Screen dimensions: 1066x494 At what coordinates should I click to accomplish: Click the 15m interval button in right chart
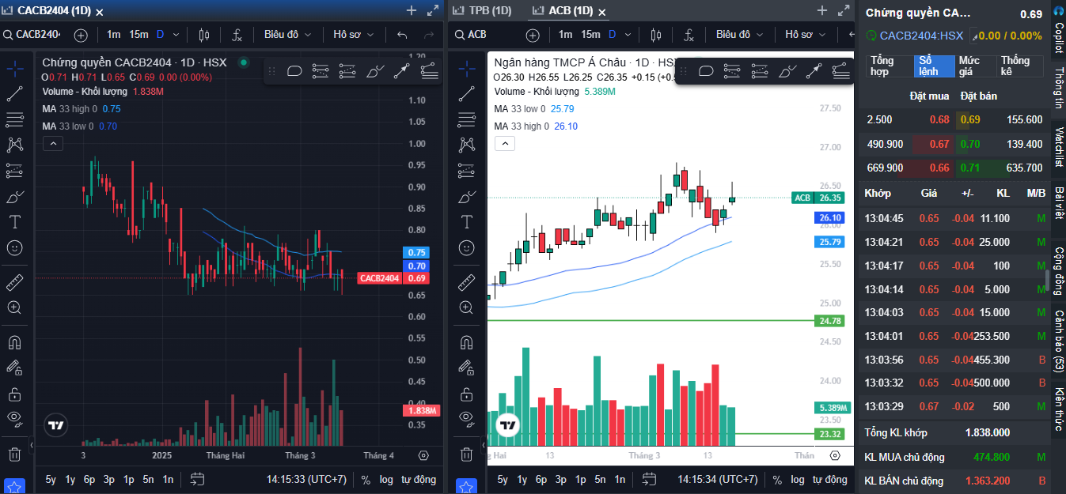(x=590, y=35)
